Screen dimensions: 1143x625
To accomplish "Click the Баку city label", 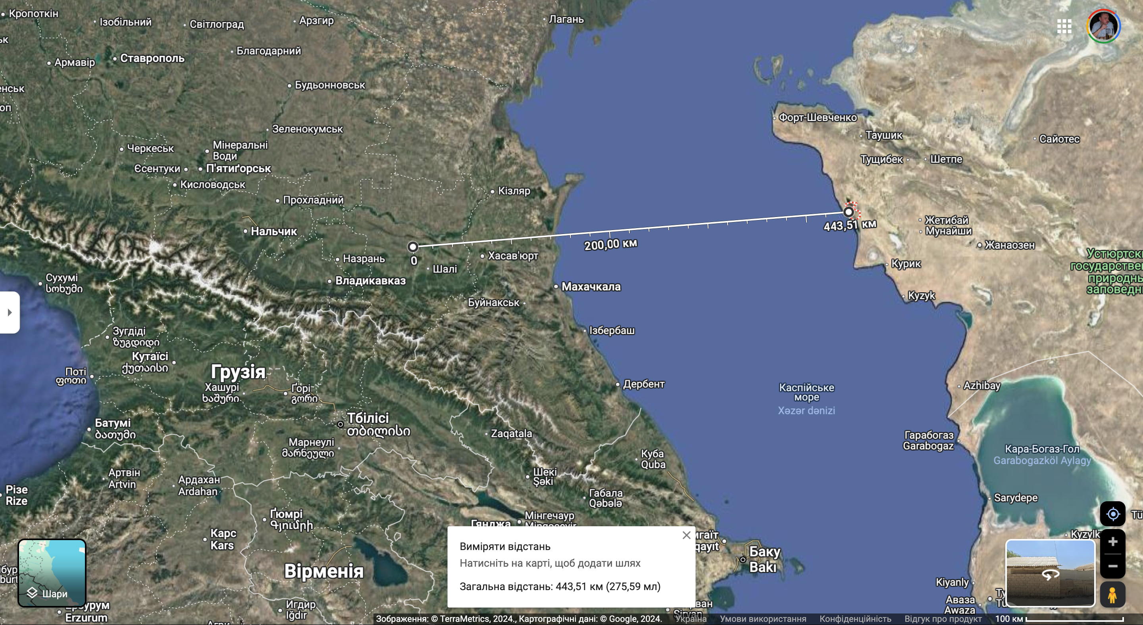I will [x=764, y=552].
